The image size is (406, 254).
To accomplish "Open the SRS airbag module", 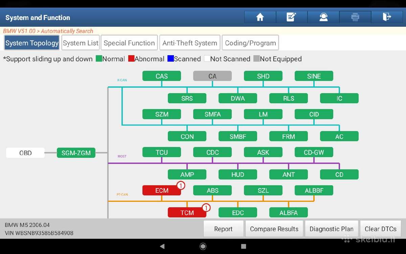I will pos(187,98).
